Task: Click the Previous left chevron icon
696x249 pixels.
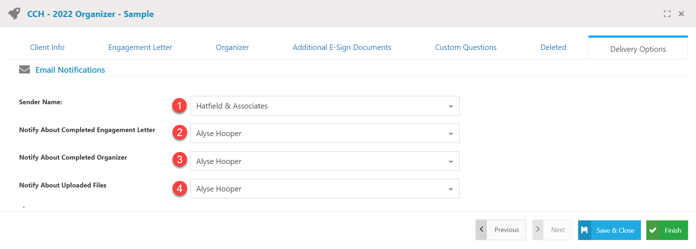Action: [x=481, y=229]
